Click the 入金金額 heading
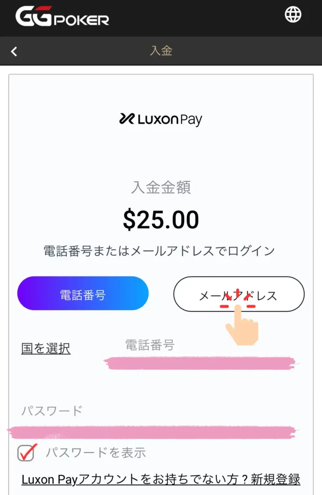This screenshot has width=322, height=495. click(x=161, y=187)
